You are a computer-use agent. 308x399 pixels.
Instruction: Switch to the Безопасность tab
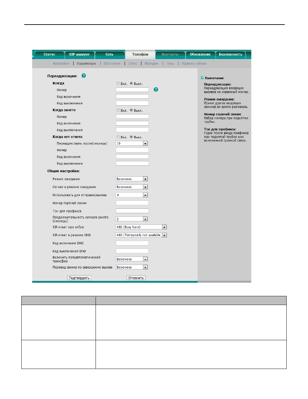(231, 55)
